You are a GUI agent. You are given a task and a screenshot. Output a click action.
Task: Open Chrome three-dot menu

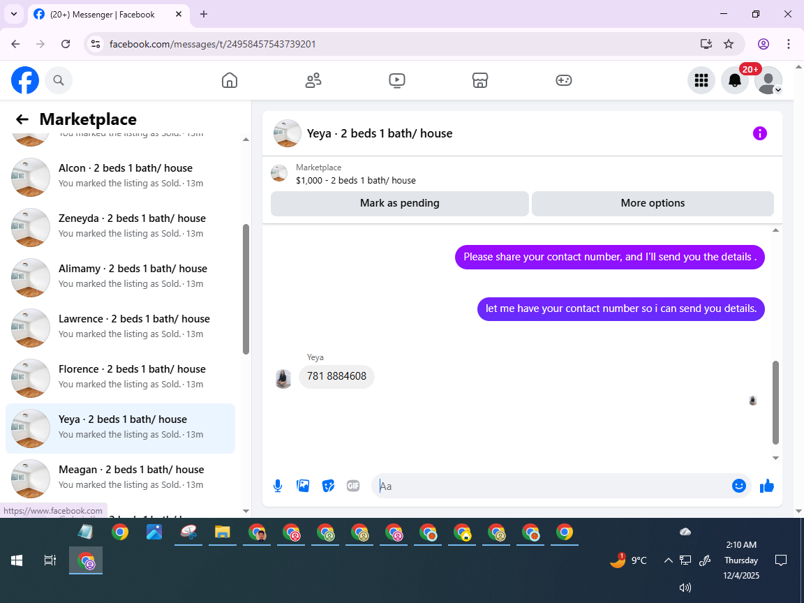(x=789, y=44)
